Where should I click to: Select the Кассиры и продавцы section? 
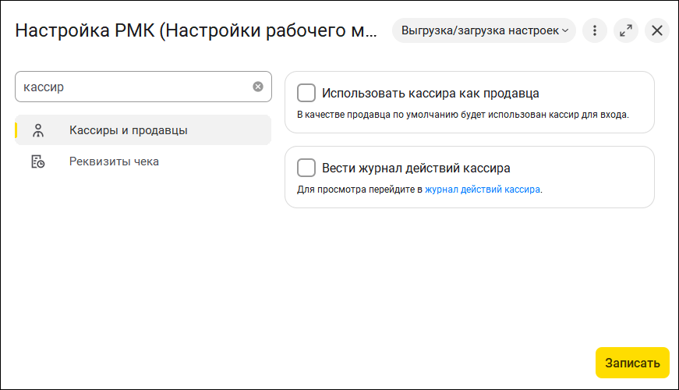click(x=128, y=130)
